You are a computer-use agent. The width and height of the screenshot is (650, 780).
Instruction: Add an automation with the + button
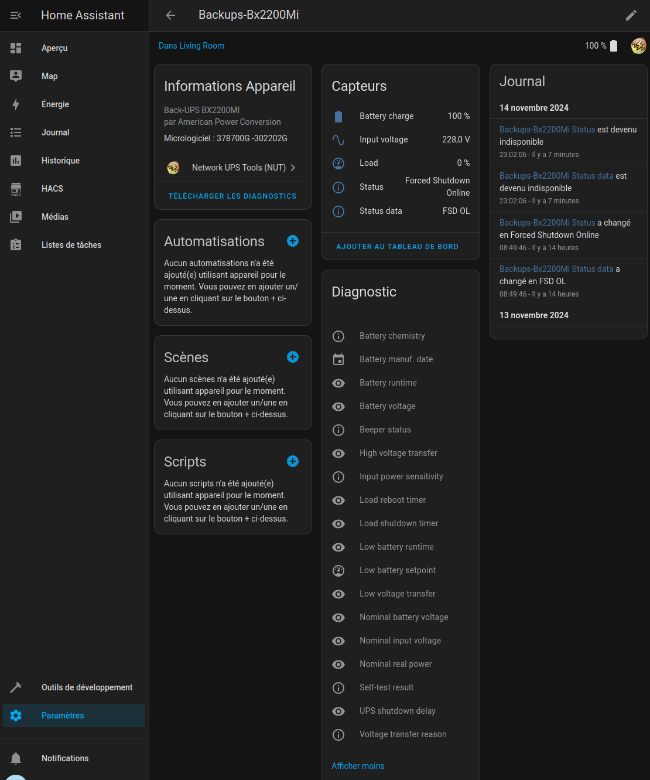pyautogui.click(x=292, y=241)
